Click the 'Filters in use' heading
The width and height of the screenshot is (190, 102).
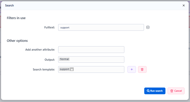pos(16,18)
